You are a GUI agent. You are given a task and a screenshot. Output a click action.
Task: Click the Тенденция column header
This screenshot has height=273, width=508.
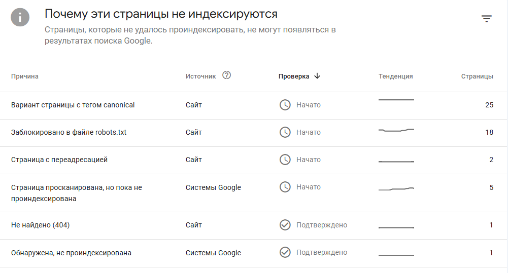point(396,76)
